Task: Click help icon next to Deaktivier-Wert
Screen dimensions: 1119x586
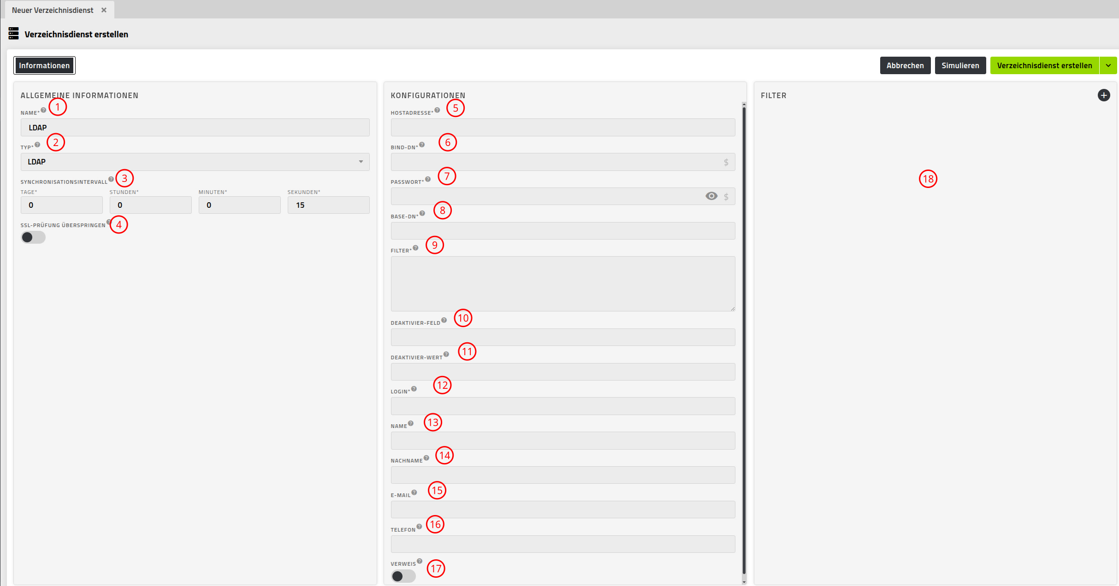Action: (446, 354)
